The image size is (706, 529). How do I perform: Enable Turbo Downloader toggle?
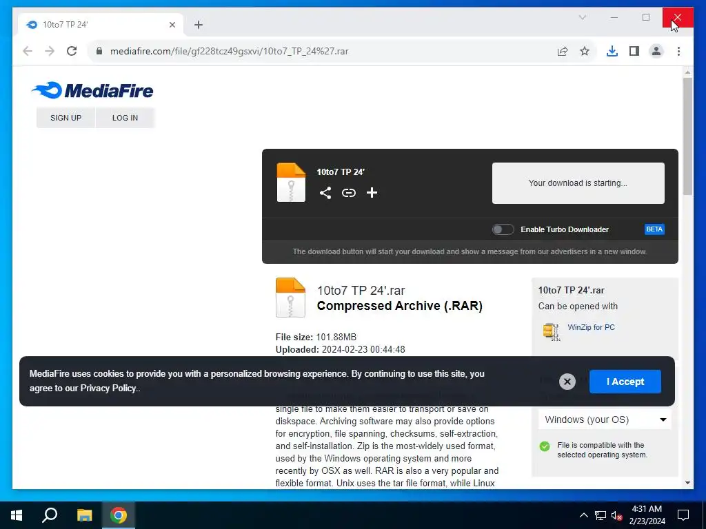point(503,229)
